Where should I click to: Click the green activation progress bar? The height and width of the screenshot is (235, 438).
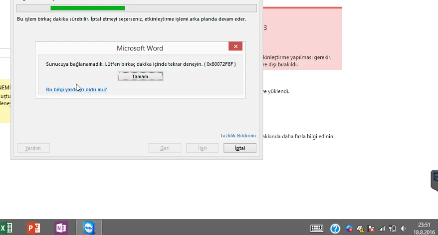[137, 8]
